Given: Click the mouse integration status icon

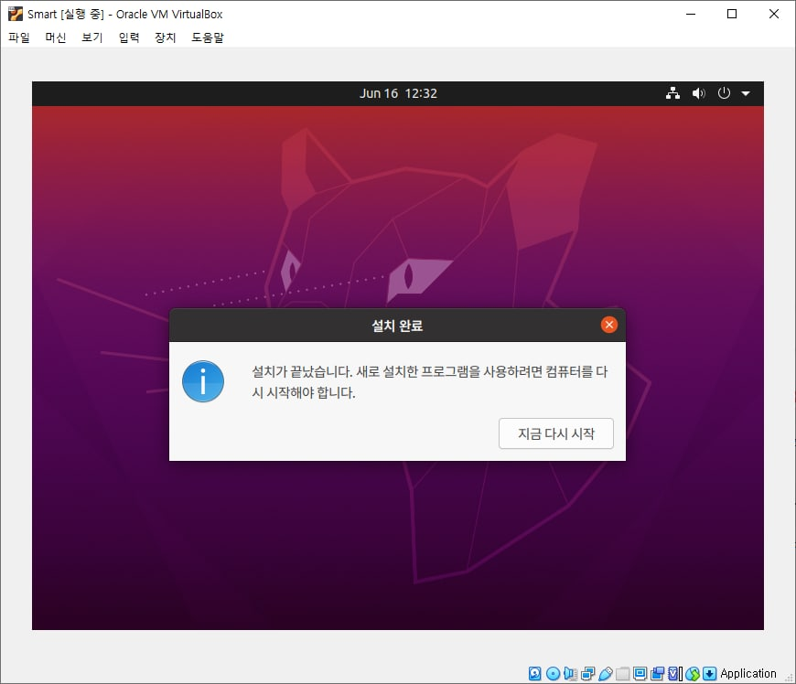Looking at the screenshot, I should coord(693,673).
